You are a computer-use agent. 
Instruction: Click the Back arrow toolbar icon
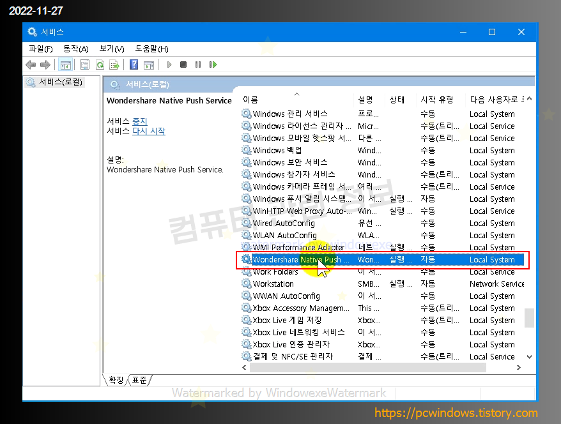click(31, 64)
